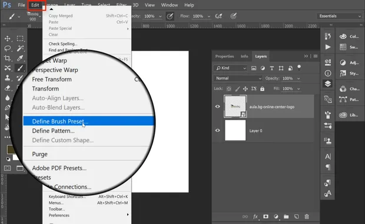365x224 pixels.
Task: Enable airbrush-style build-up
Action: point(218,16)
